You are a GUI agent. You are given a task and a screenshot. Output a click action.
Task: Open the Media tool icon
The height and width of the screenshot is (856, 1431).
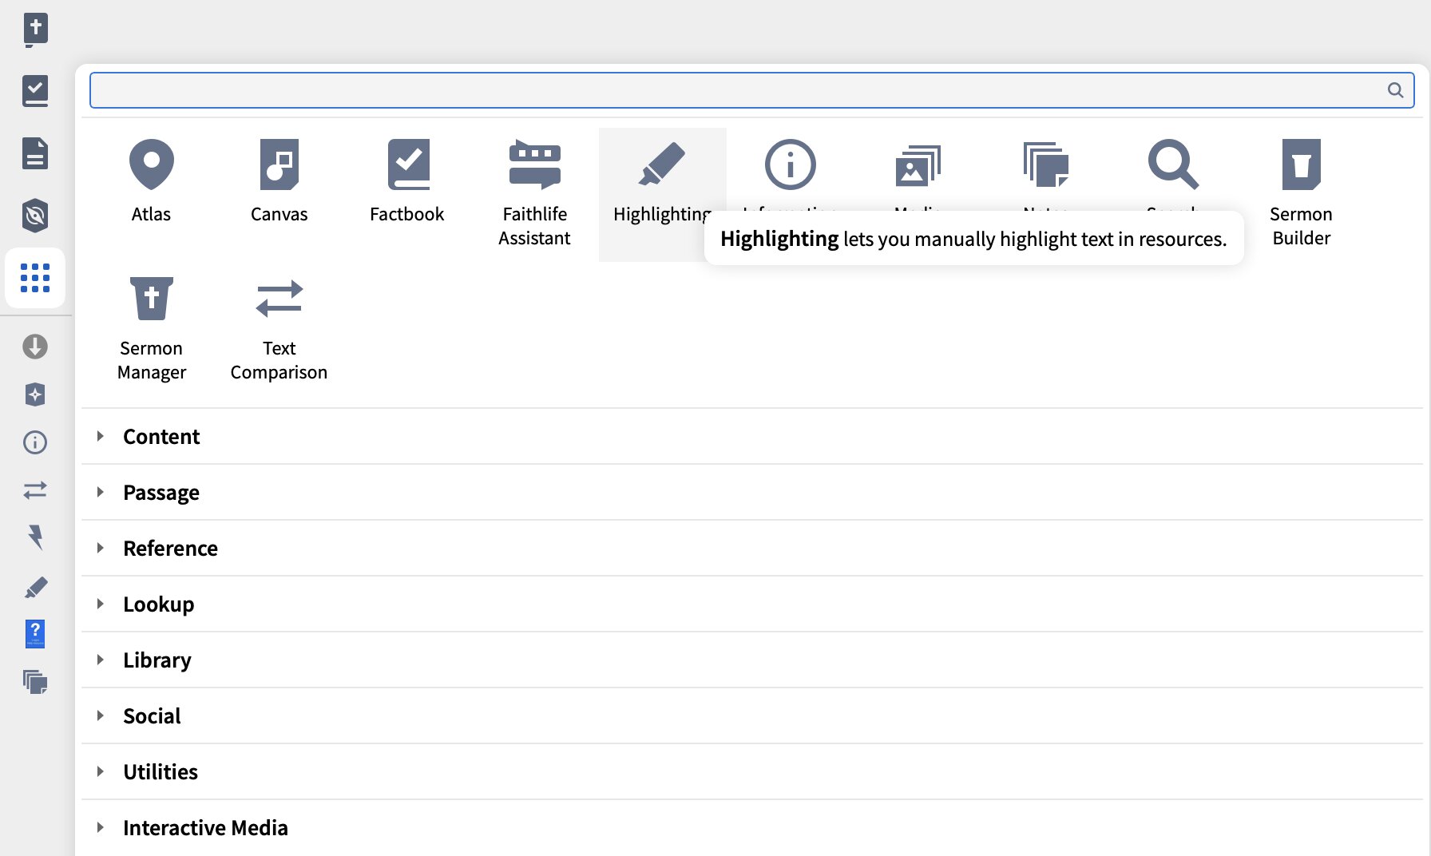[918, 164]
